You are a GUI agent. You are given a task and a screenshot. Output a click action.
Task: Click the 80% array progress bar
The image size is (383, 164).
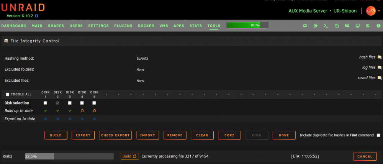[x=247, y=25]
